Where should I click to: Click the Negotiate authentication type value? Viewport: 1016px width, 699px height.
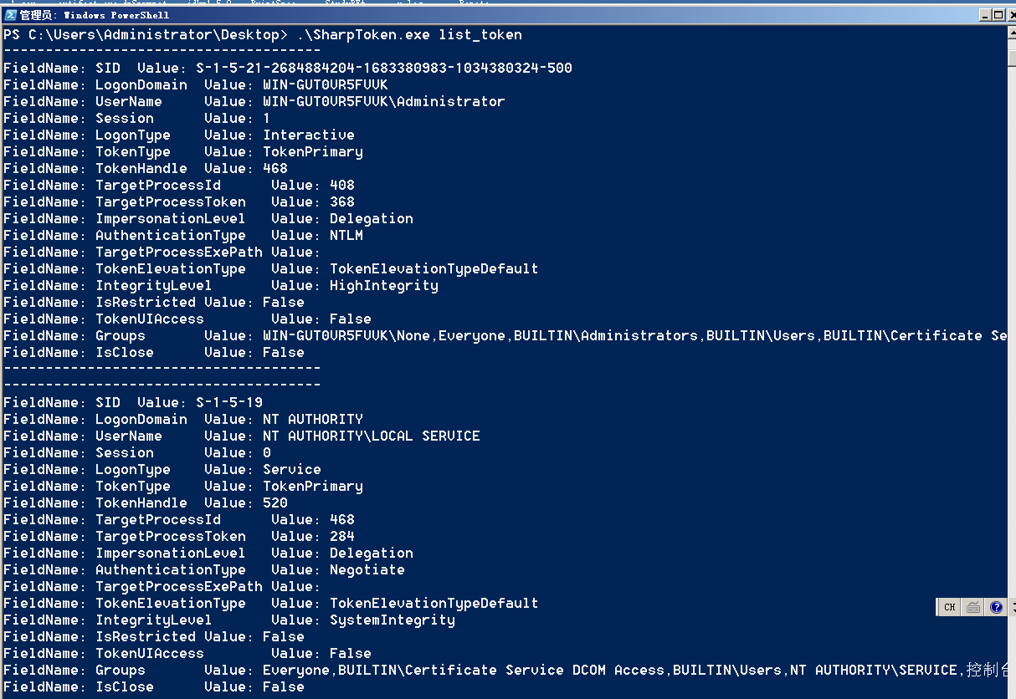[x=367, y=569]
